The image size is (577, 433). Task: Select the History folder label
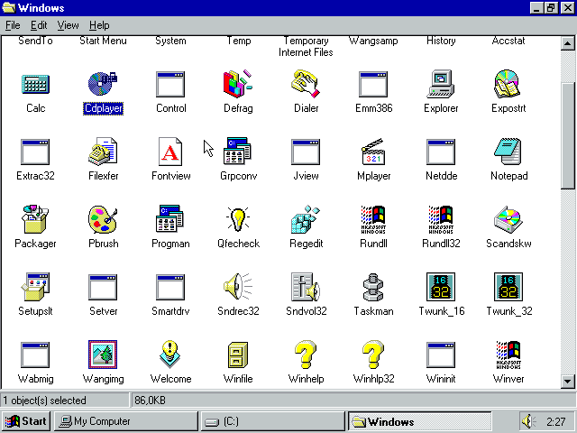[x=441, y=41]
